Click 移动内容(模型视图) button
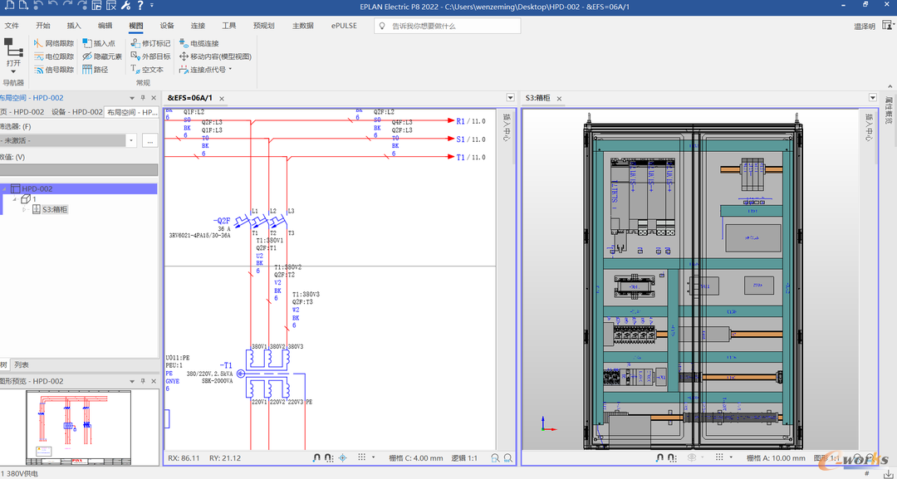 pos(215,56)
